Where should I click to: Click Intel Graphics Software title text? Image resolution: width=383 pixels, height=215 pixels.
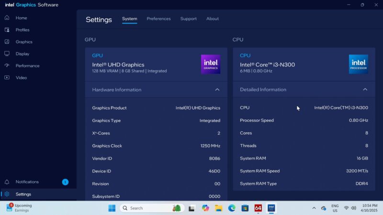(x=32, y=5)
